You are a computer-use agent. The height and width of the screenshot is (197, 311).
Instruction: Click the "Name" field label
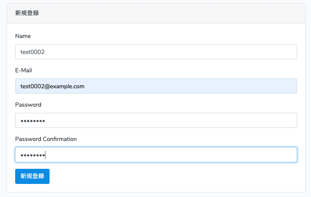(x=23, y=36)
